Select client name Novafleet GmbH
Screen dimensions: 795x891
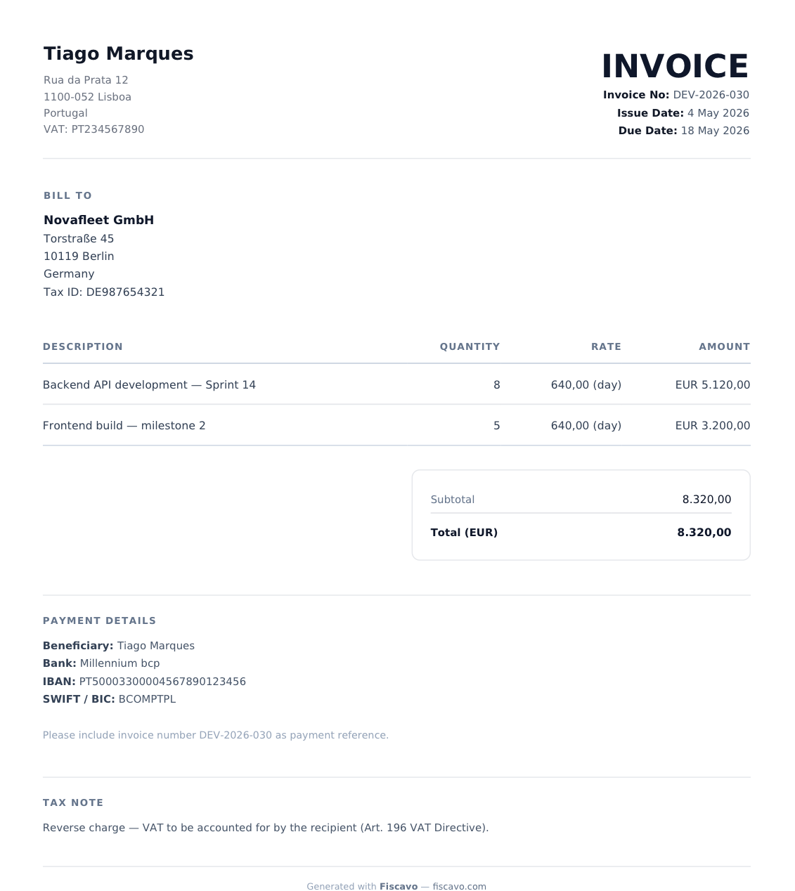coord(98,220)
